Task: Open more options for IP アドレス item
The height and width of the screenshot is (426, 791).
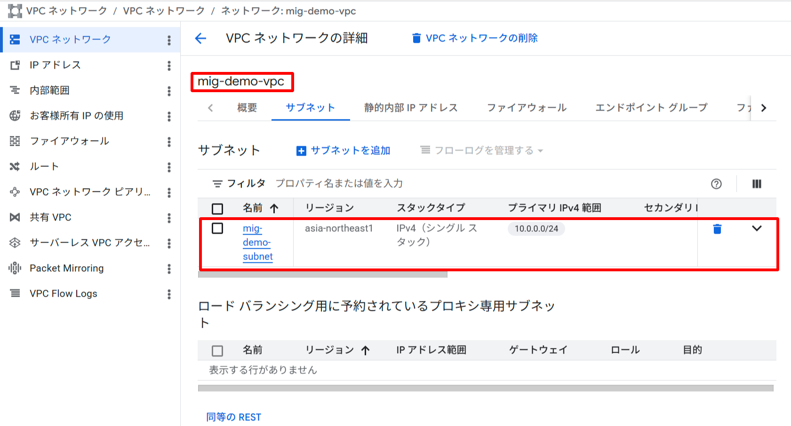Action: pyautogui.click(x=169, y=65)
